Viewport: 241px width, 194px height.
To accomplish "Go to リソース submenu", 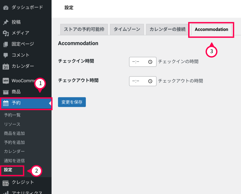I will [12, 124].
